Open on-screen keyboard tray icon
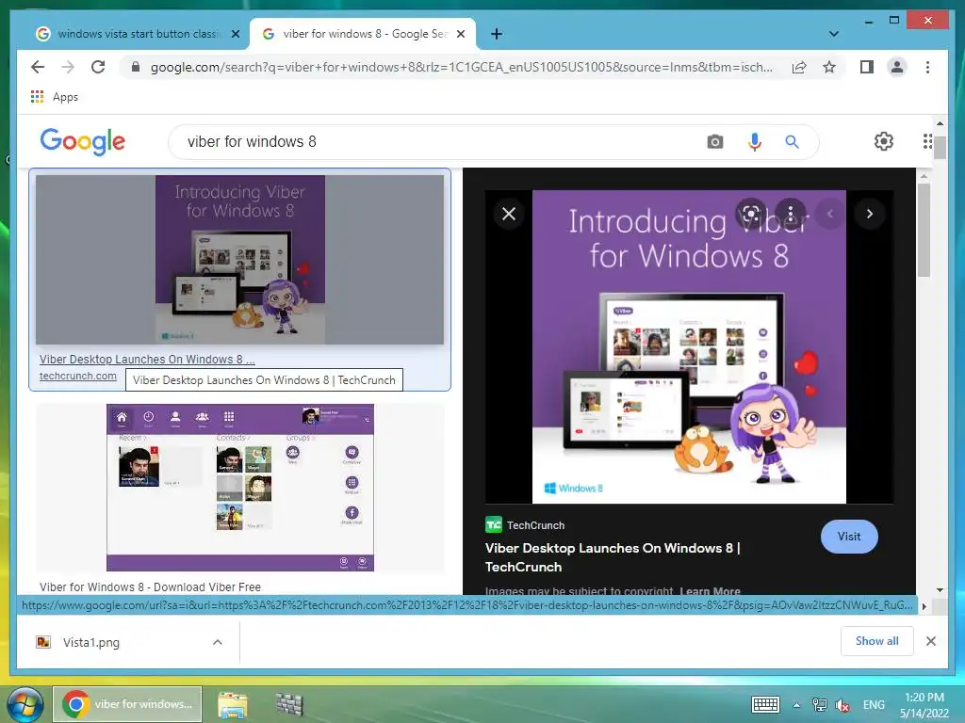 pos(765,704)
